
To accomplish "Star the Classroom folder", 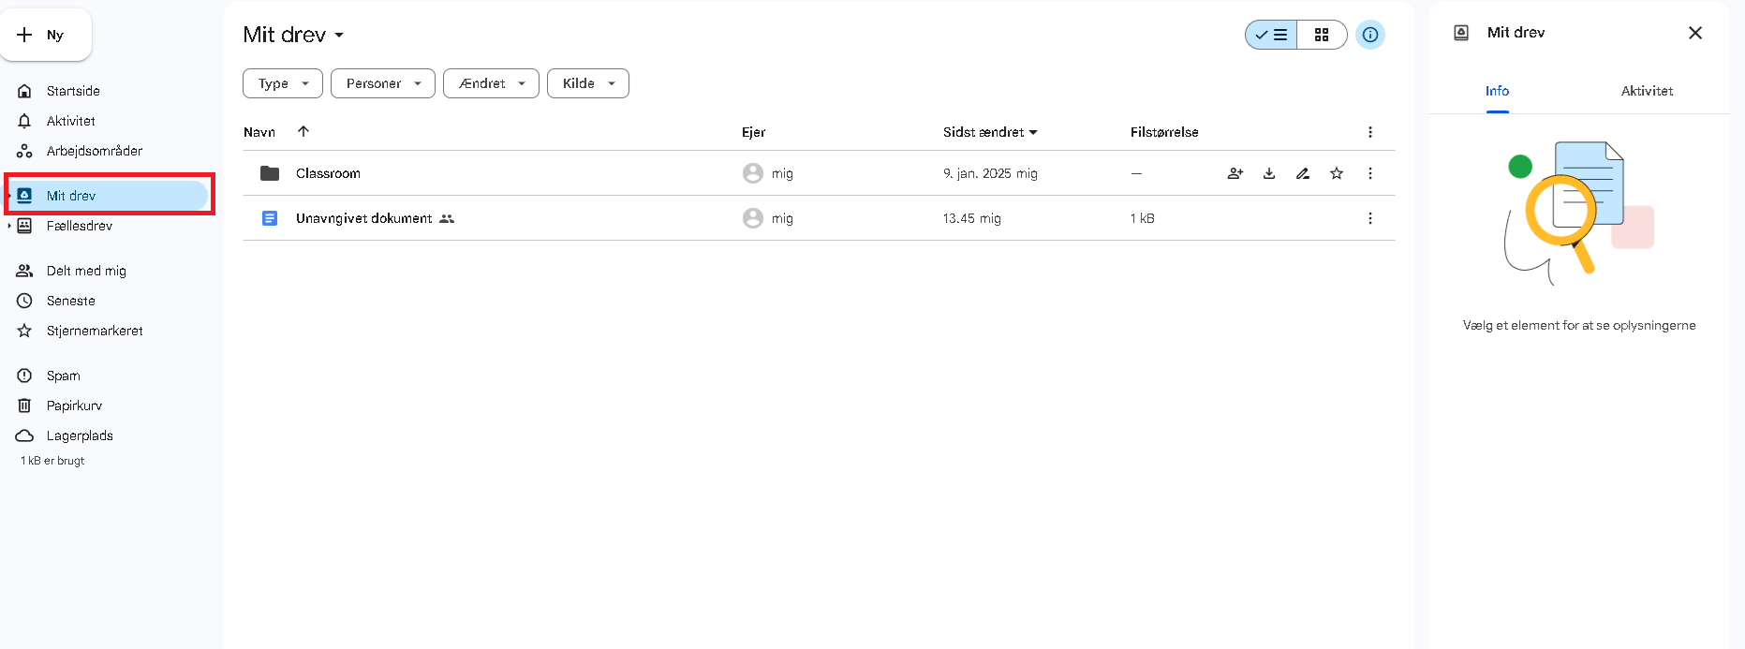I will tap(1336, 173).
